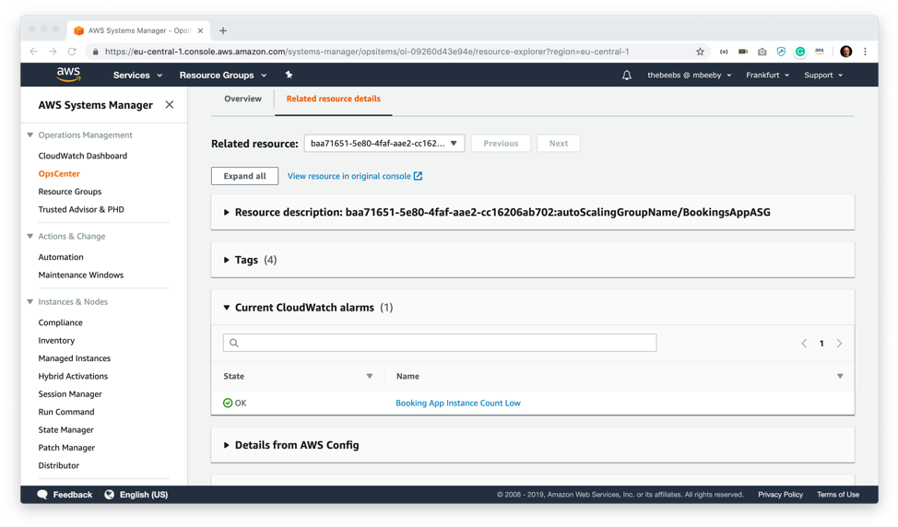The width and height of the screenshot is (898, 527).
Task: Click the language globe icon
Action: click(x=110, y=495)
